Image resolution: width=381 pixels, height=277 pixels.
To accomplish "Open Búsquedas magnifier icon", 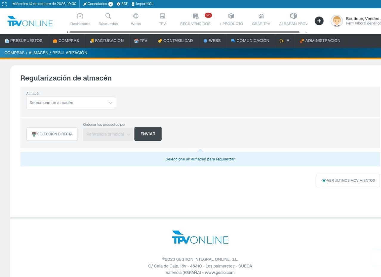I will pyautogui.click(x=108, y=16).
